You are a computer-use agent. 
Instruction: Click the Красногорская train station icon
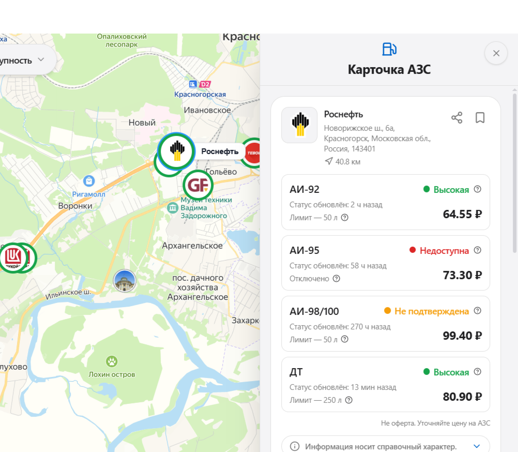(193, 84)
